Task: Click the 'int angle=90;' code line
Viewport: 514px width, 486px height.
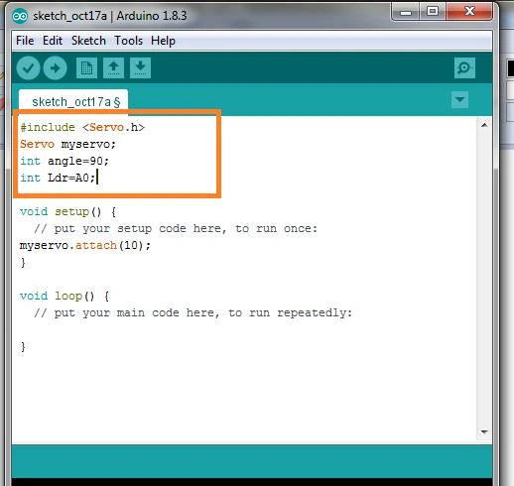Action: tap(64, 161)
